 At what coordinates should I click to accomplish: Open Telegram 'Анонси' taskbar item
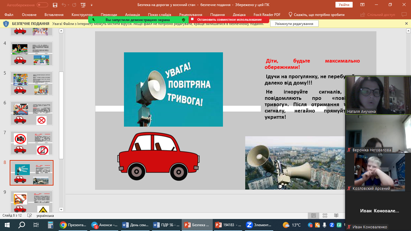tap(105, 225)
